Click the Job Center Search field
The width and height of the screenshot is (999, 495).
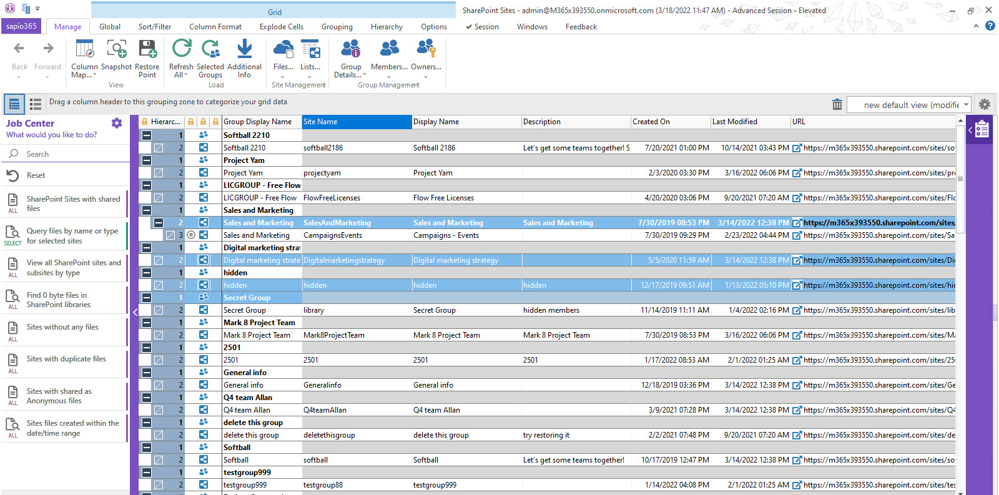coord(62,154)
